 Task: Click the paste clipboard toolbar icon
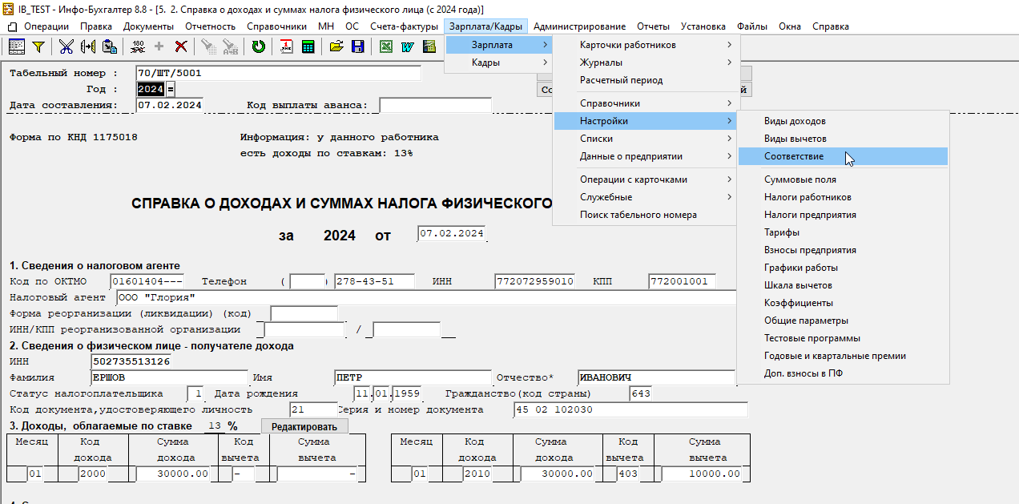tap(110, 46)
